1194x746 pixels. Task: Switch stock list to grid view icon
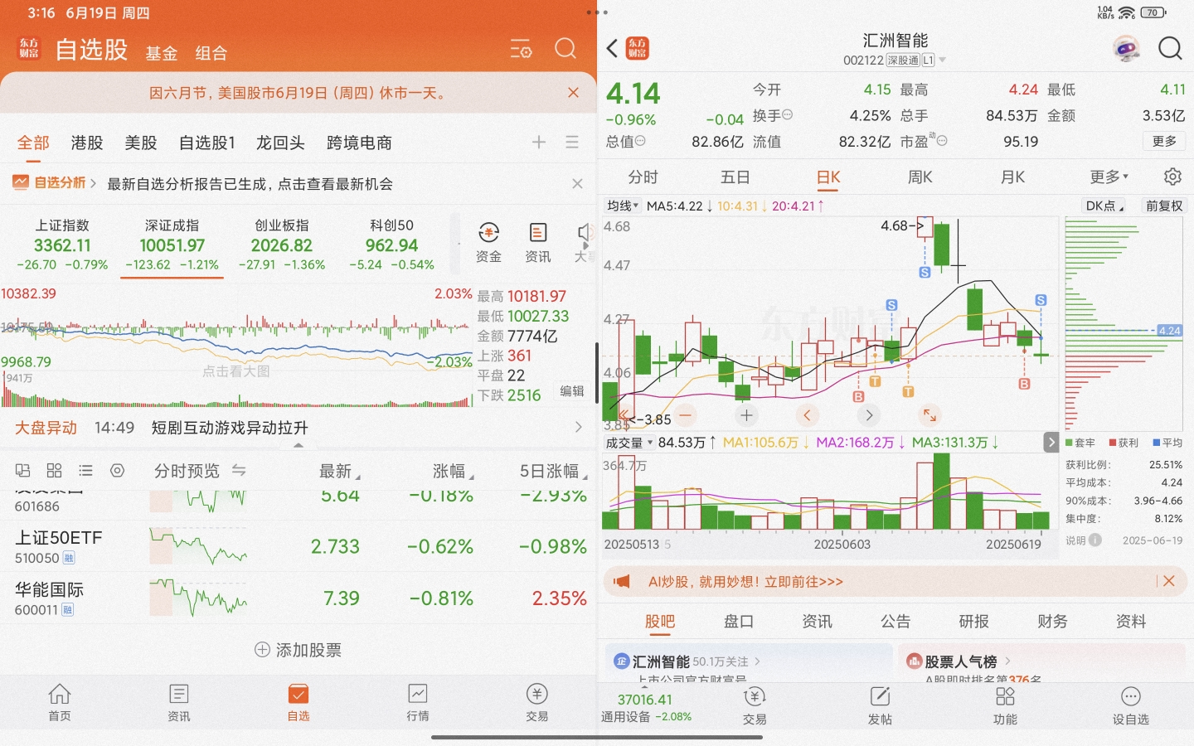tap(55, 471)
